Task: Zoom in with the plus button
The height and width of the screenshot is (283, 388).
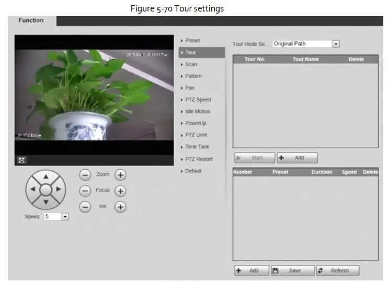Action: click(x=120, y=175)
